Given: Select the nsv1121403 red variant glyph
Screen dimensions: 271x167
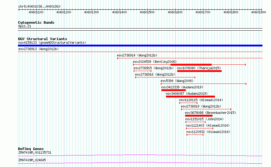Looking at the screenshot, I should click(200, 128).
